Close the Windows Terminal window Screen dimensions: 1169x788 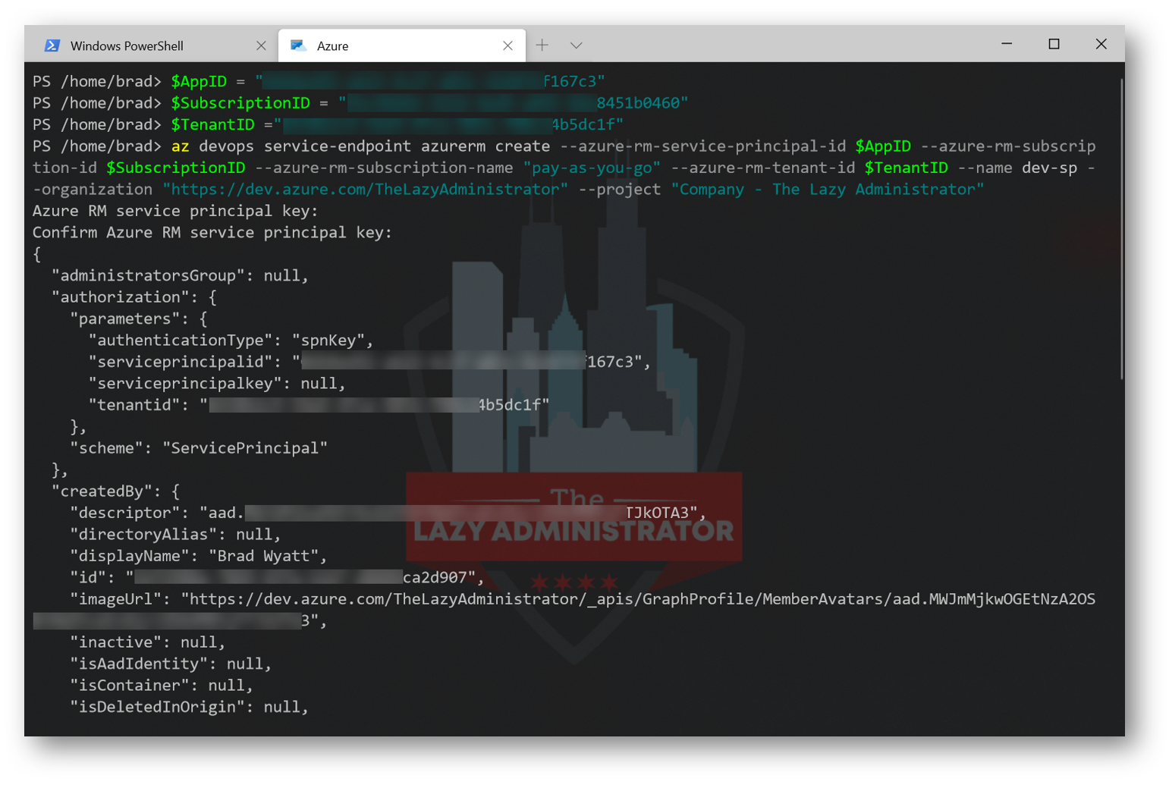point(1101,44)
